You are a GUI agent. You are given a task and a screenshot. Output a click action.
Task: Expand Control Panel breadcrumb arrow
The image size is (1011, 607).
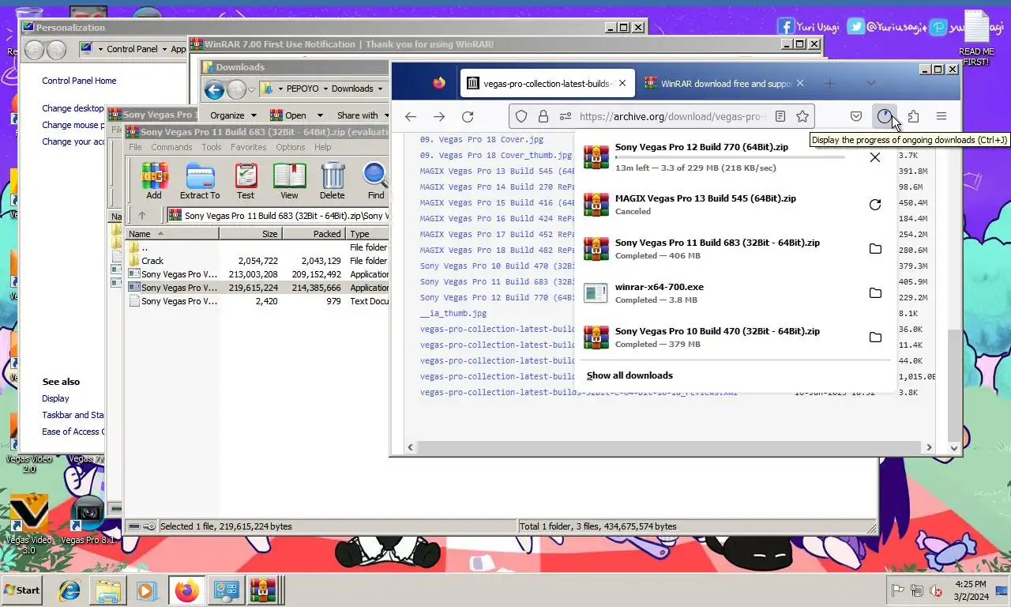(x=164, y=49)
